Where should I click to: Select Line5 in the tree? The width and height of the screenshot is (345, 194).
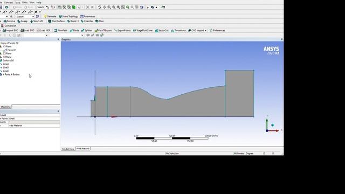coord(6,67)
